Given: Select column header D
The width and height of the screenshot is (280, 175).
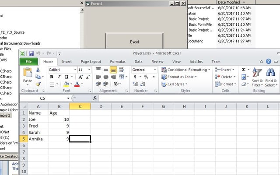Looking at the screenshot, I should point(101,106).
